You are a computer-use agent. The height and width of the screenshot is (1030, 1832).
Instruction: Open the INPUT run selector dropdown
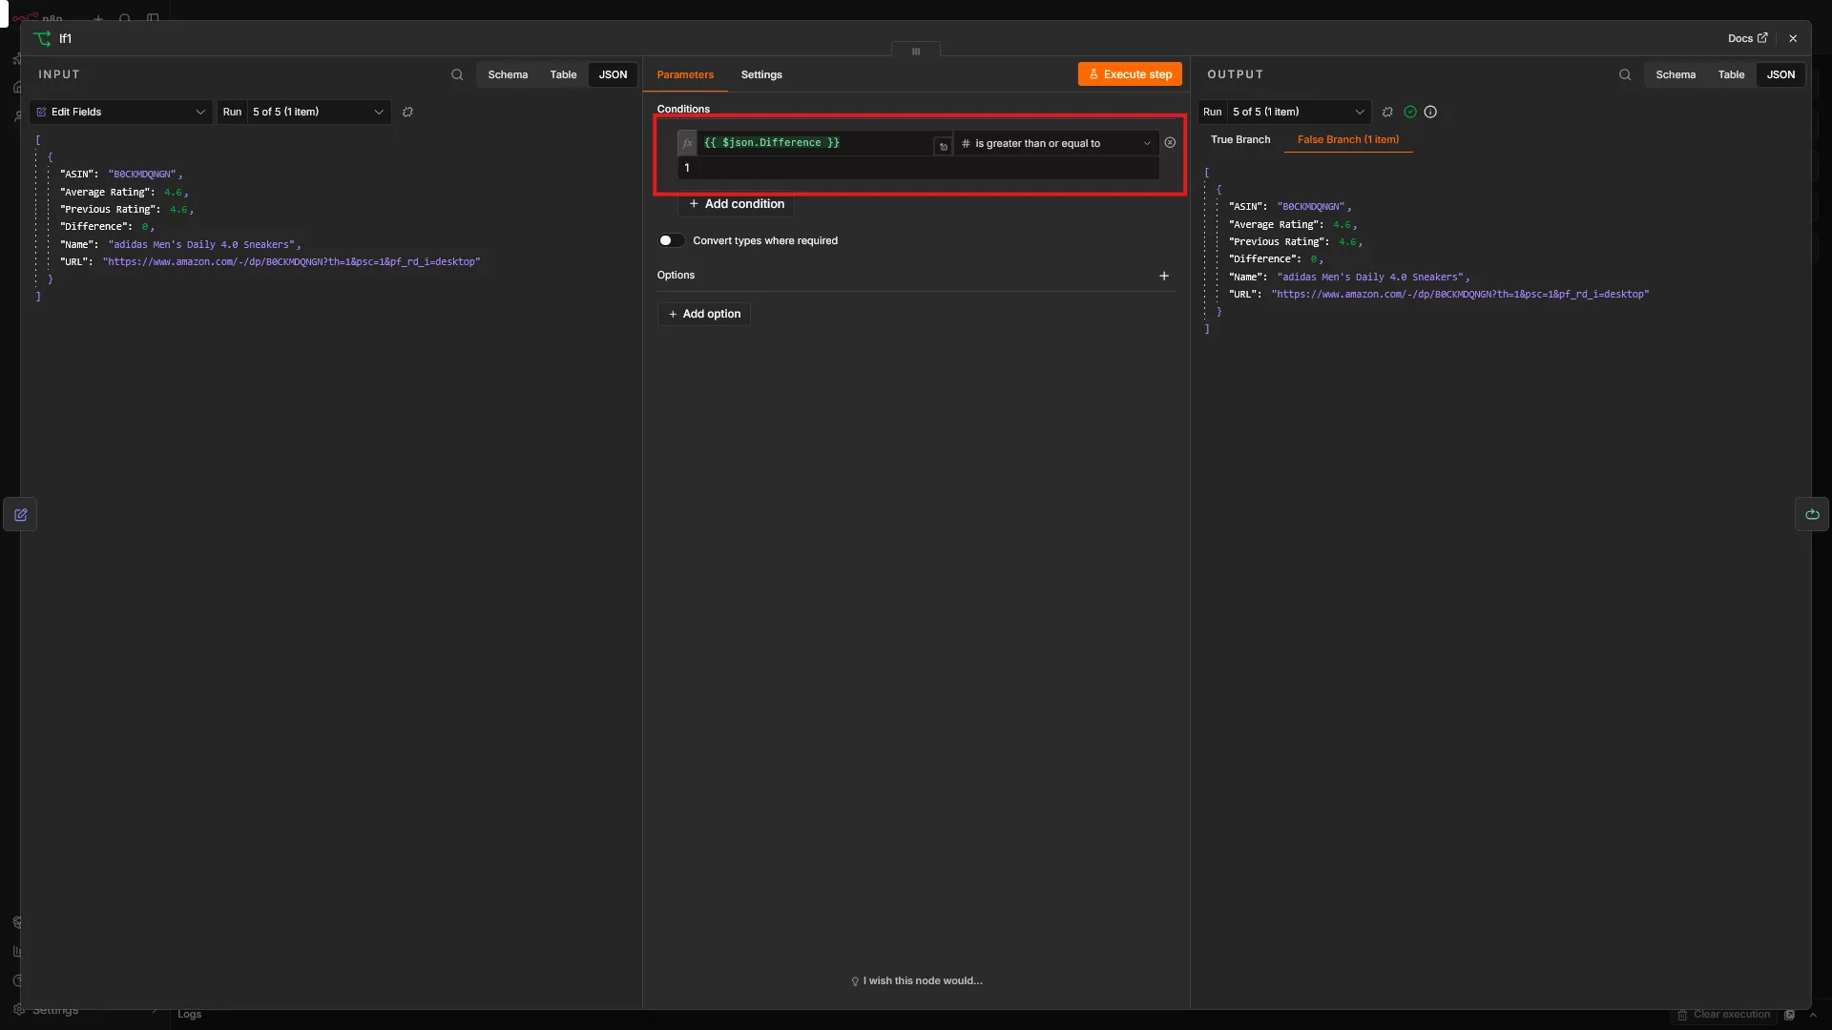pos(319,113)
